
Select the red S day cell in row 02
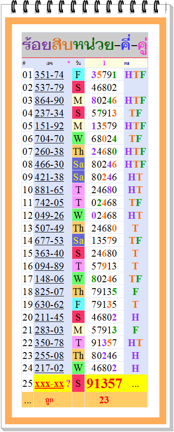point(78,88)
